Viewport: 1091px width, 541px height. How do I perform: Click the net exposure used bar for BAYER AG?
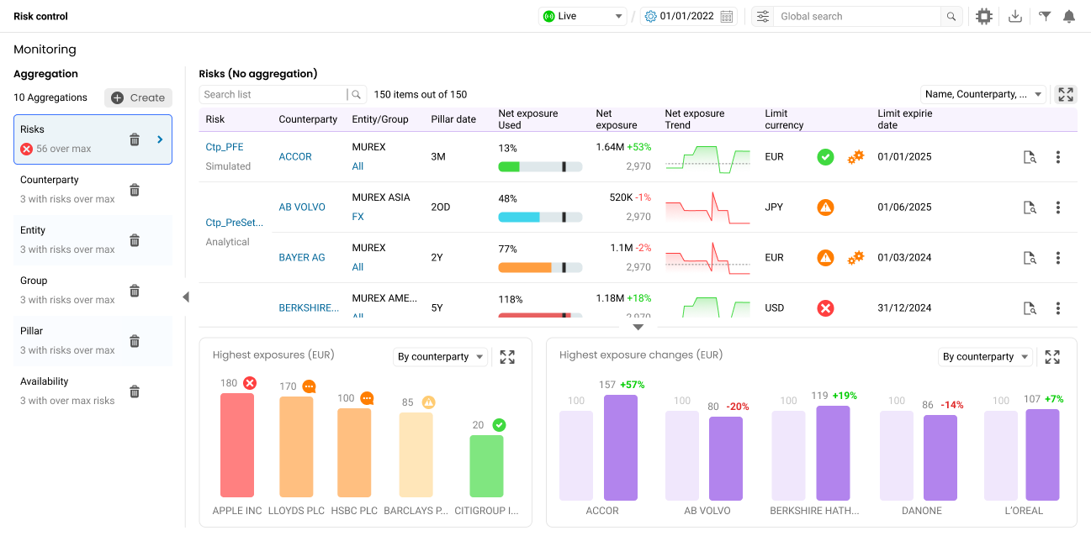pos(540,268)
